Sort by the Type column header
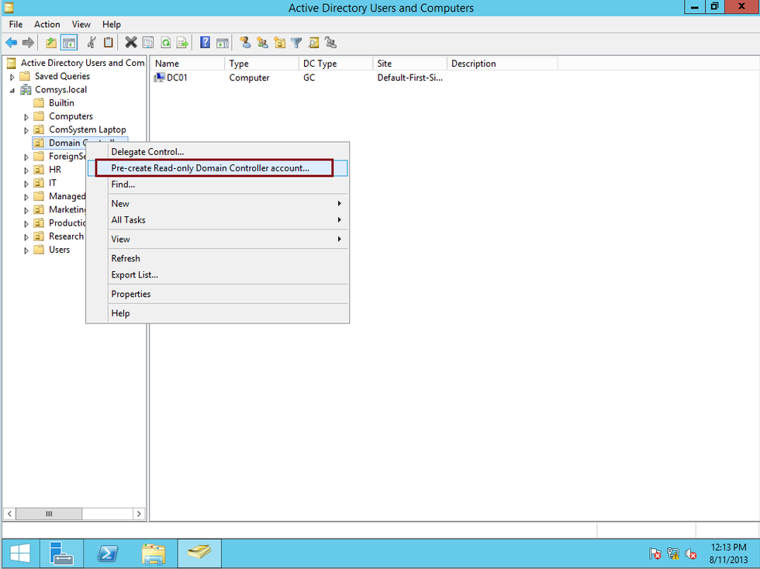Viewport: 760px width, 569px height. coord(262,64)
